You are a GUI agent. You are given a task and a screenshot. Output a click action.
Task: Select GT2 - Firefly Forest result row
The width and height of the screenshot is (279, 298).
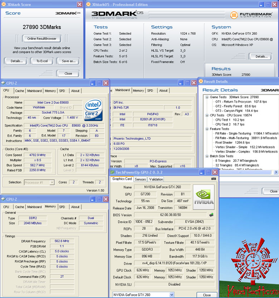(x=236, y=106)
